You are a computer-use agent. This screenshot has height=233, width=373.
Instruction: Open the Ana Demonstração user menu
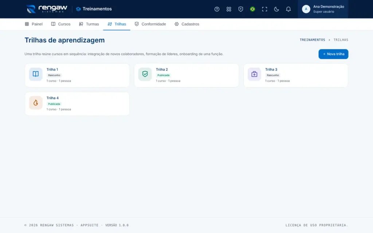[x=323, y=9]
